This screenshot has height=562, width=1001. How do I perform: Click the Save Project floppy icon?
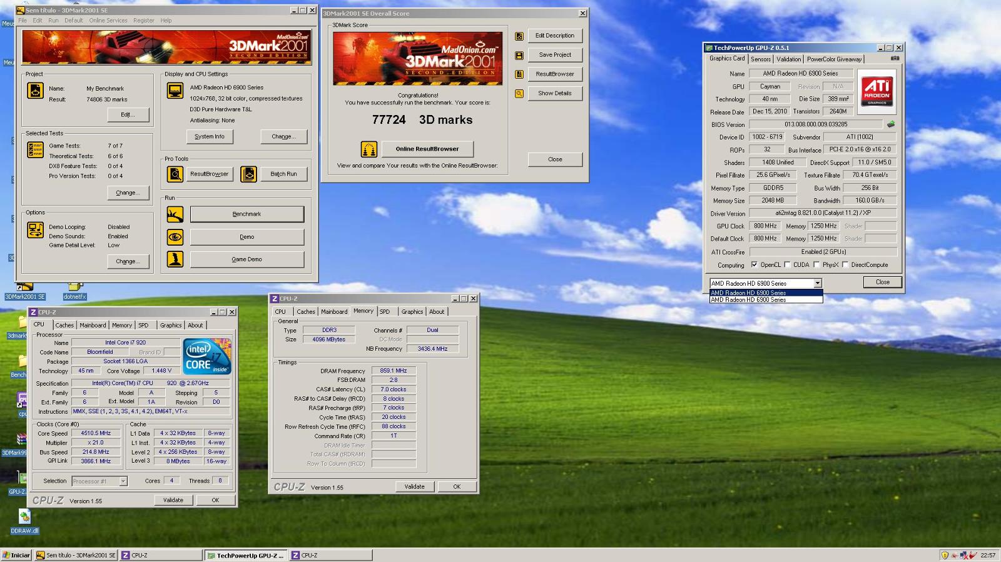519,55
